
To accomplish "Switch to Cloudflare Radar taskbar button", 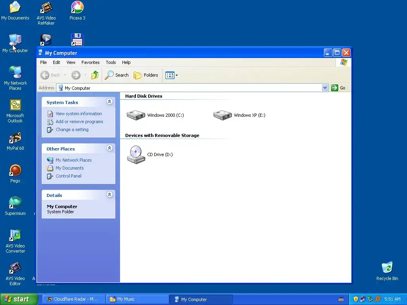I will click(74, 299).
